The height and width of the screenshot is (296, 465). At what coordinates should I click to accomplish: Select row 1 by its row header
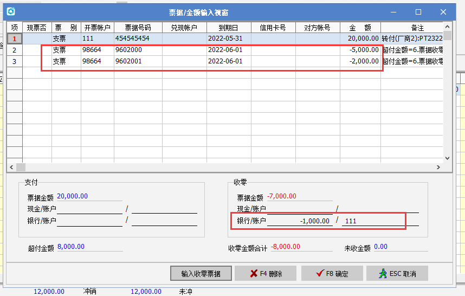click(x=15, y=38)
